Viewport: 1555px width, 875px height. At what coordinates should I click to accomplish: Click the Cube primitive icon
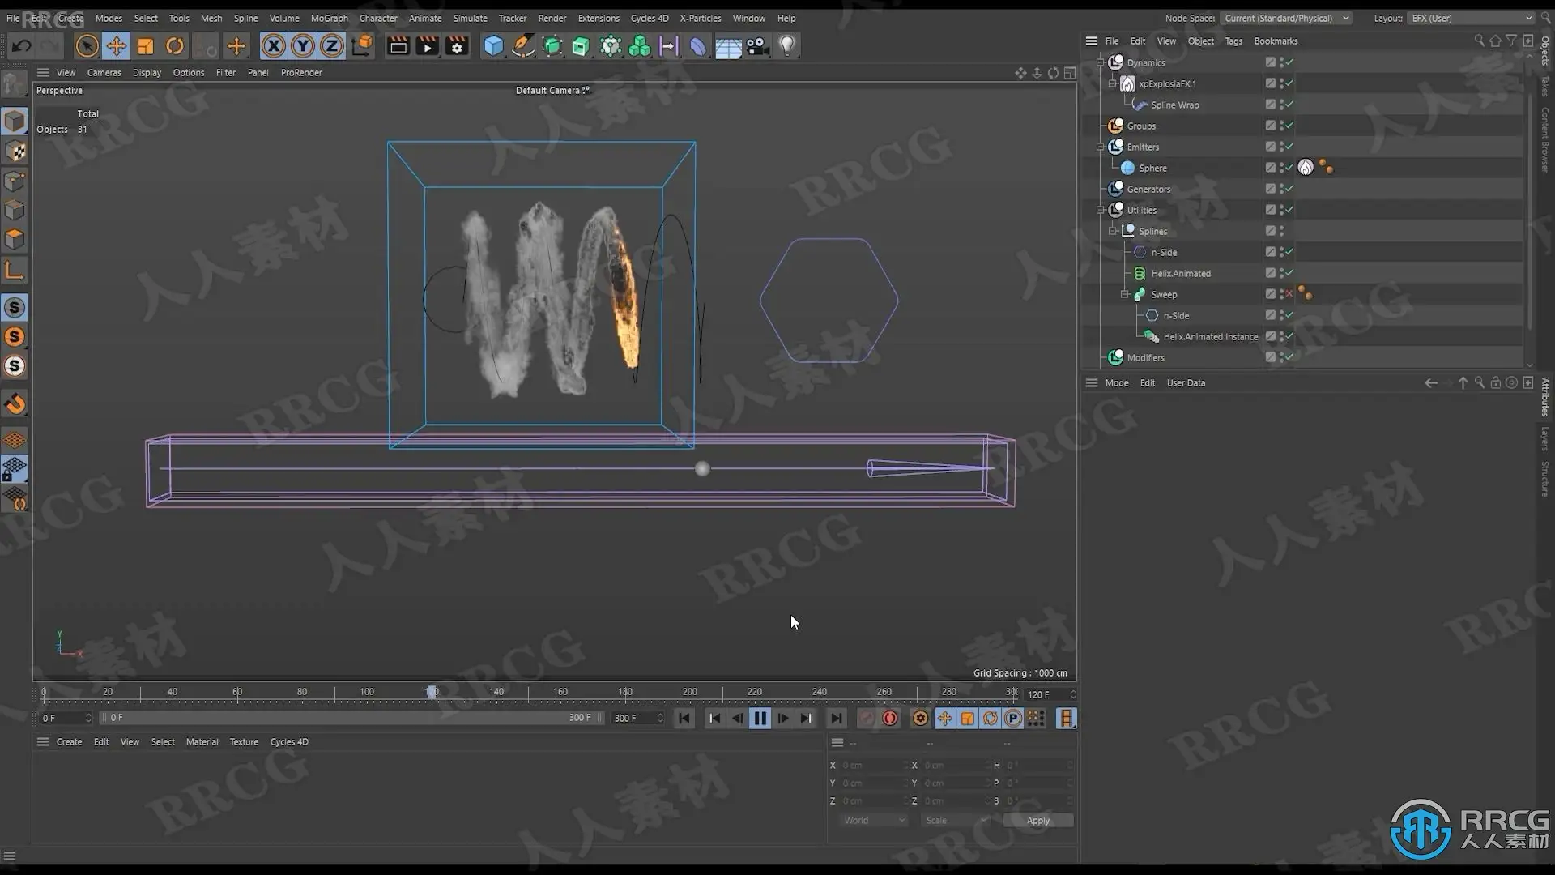[493, 46]
